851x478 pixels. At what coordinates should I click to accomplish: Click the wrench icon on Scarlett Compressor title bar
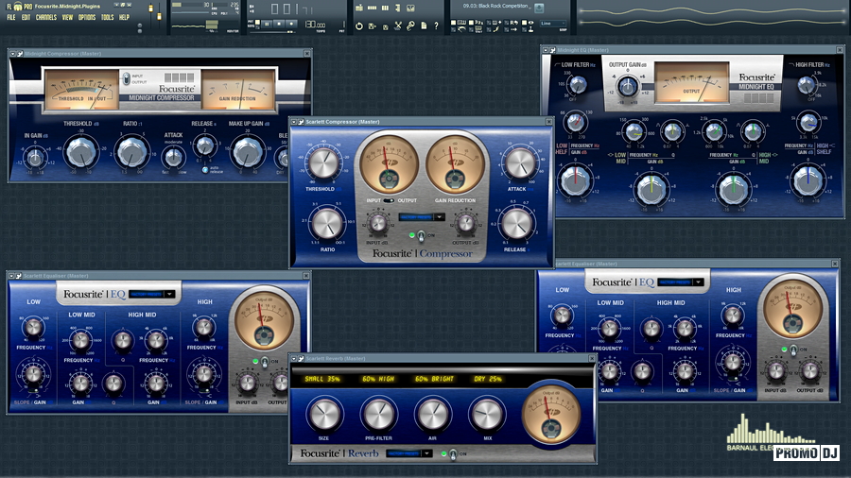pos(301,122)
